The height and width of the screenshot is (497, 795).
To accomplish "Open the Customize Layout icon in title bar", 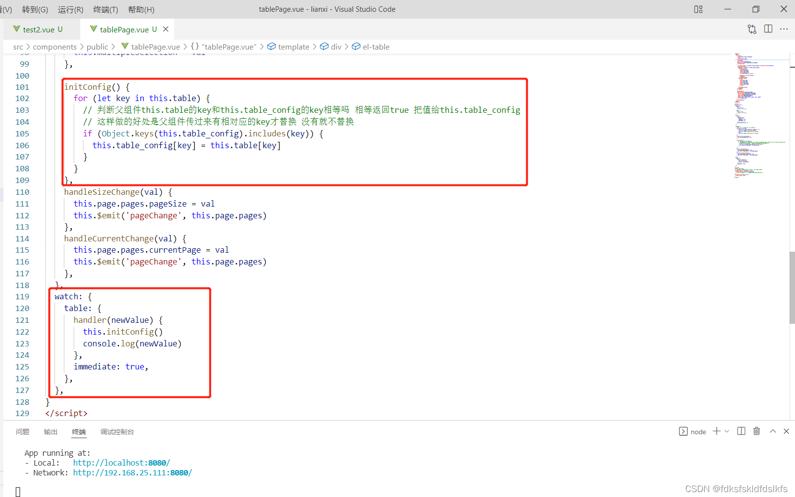I will (x=698, y=9).
